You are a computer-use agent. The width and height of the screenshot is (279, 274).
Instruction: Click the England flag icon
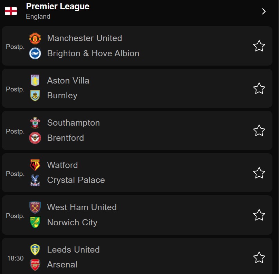pos(11,11)
